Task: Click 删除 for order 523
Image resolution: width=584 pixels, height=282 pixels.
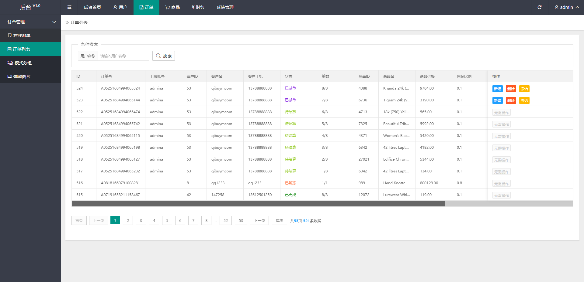Action: coord(511,100)
